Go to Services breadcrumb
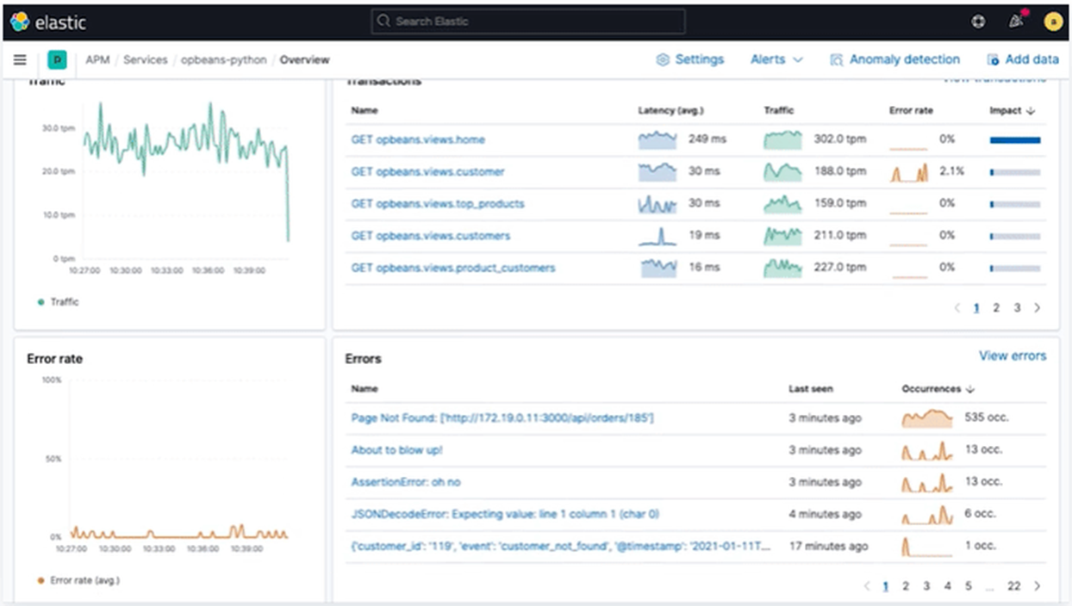The height and width of the screenshot is (606, 1072). (x=145, y=59)
